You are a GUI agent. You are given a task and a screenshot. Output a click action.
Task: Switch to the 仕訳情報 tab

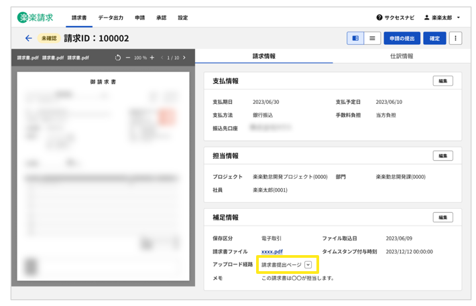(402, 56)
